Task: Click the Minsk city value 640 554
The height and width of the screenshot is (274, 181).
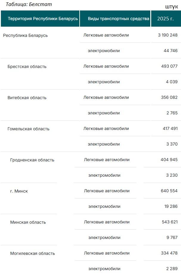Action: 169,191
